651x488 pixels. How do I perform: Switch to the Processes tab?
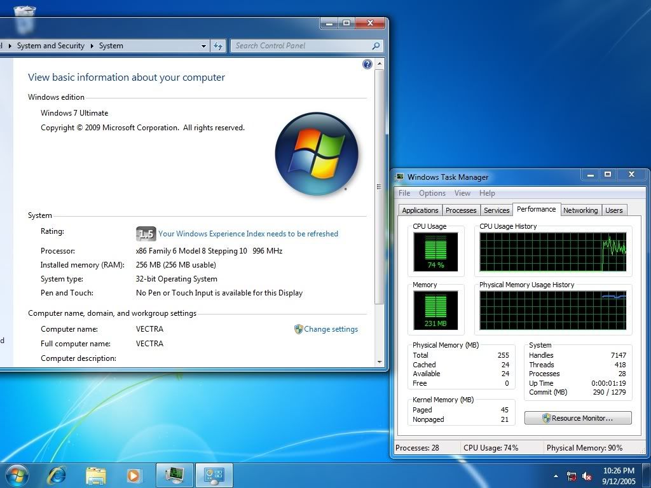point(461,210)
